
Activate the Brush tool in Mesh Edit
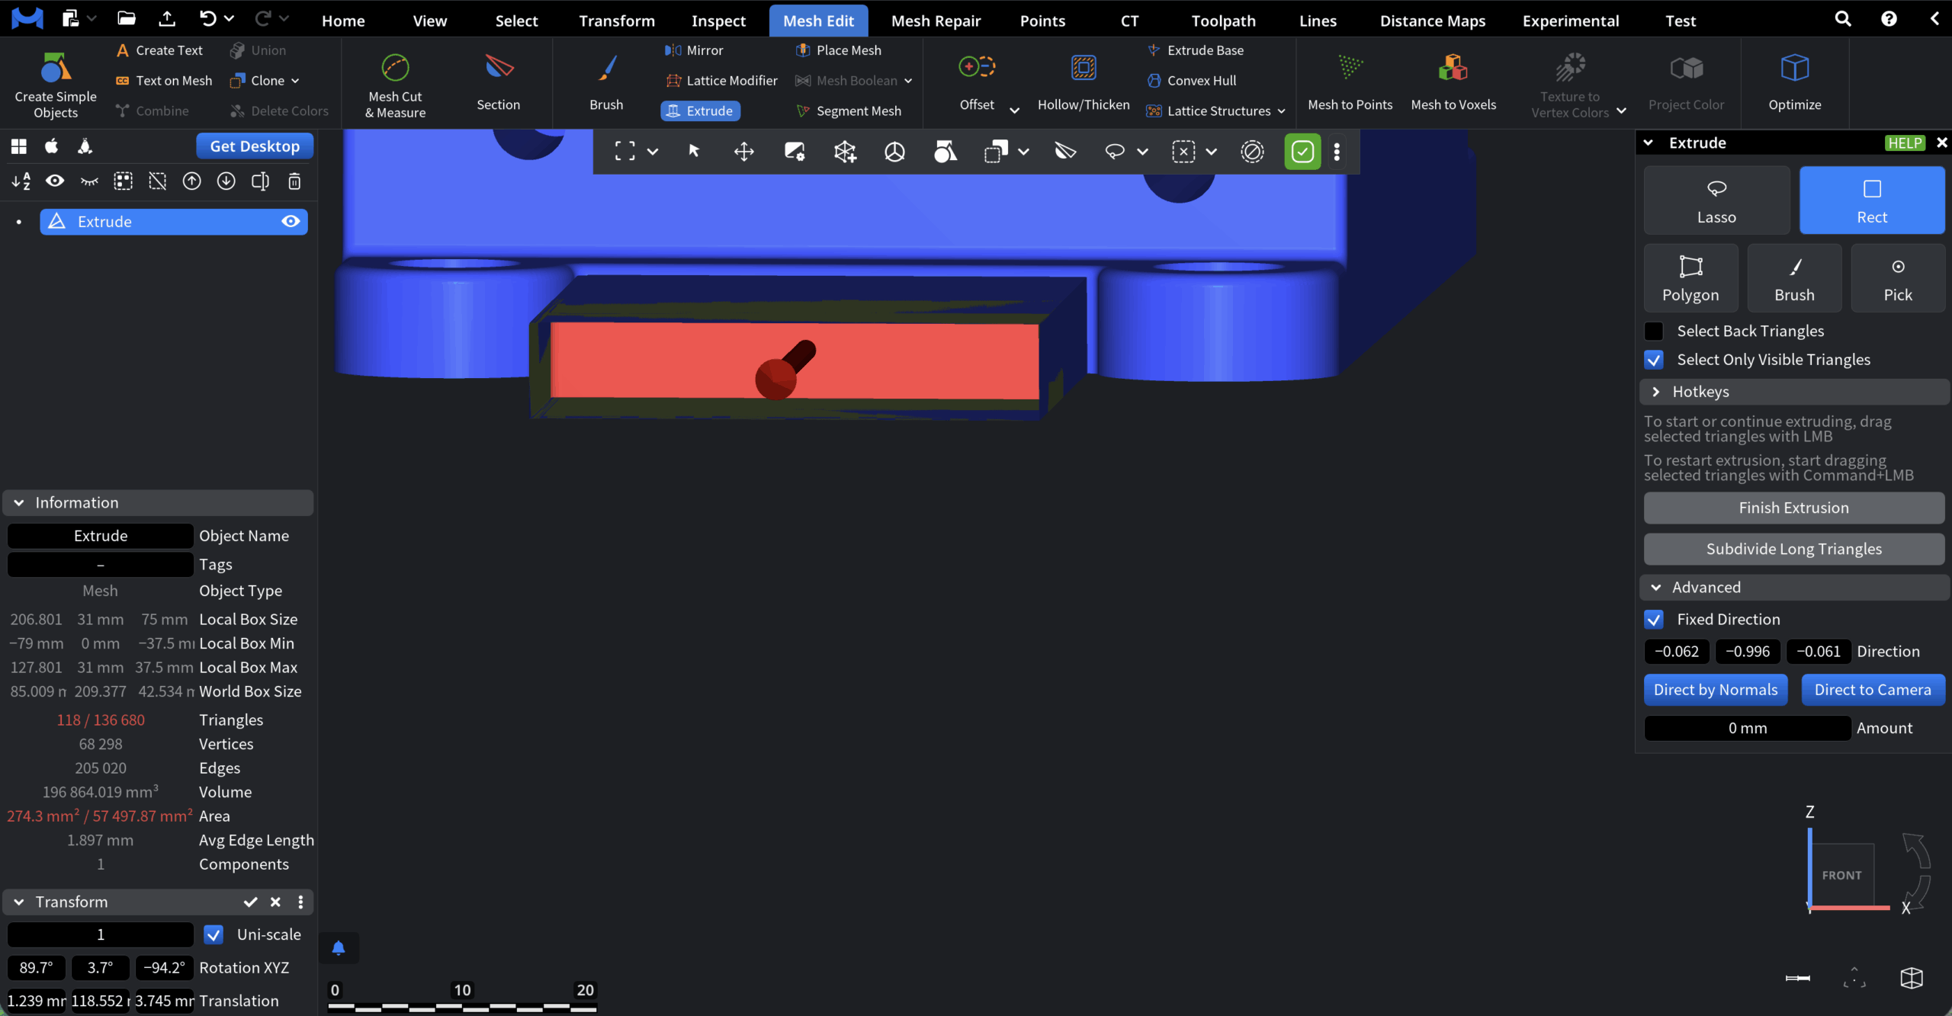[x=605, y=82]
